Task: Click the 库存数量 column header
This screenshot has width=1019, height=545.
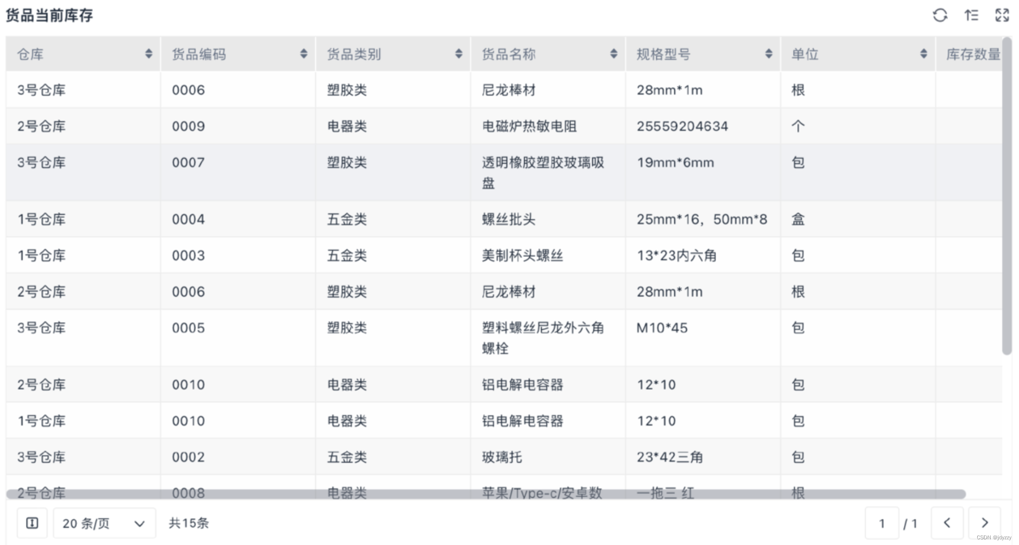Action: pyautogui.click(x=973, y=54)
